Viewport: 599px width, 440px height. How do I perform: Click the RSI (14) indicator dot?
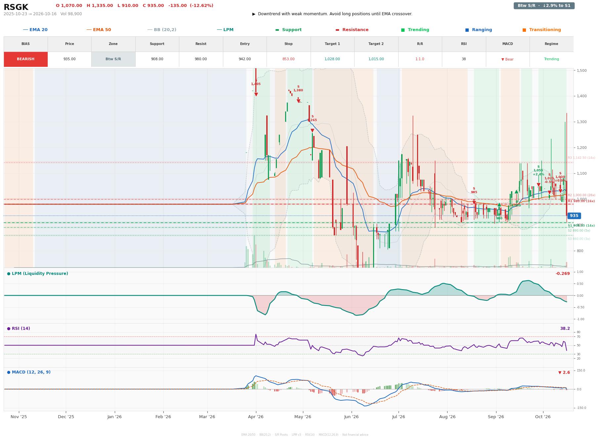(x=9, y=329)
